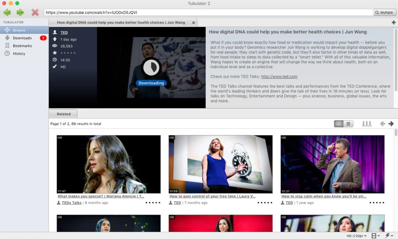Click the video title heading text
The height and width of the screenshot is (239, 398).
point(288,32)
